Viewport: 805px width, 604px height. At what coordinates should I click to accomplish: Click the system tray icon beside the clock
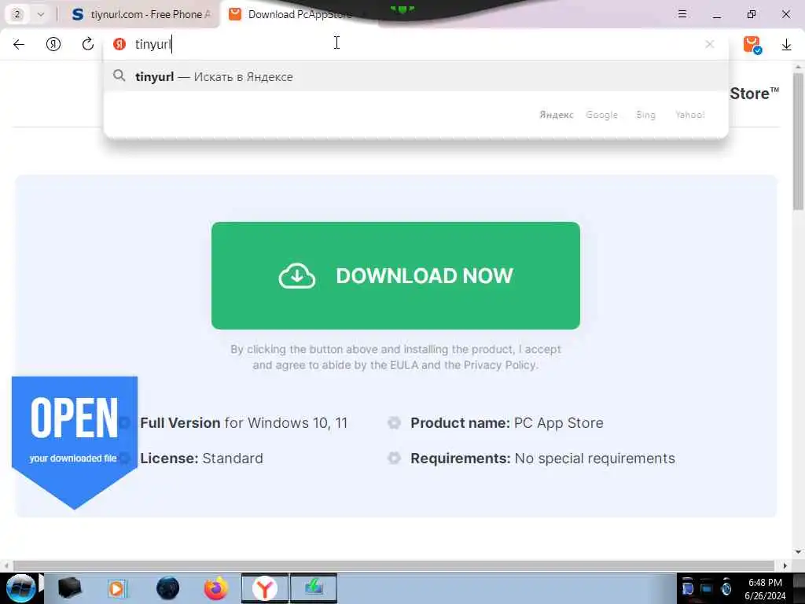click(726, 587)
